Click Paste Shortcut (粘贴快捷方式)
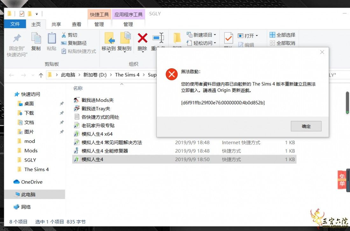 79,51
